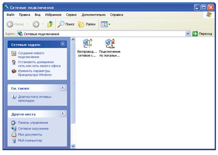Collapse the Другие места panel

tap(63, 114)
